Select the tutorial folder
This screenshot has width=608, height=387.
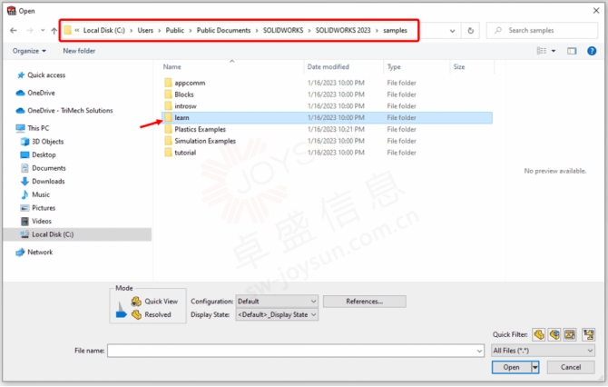[185, 153]
